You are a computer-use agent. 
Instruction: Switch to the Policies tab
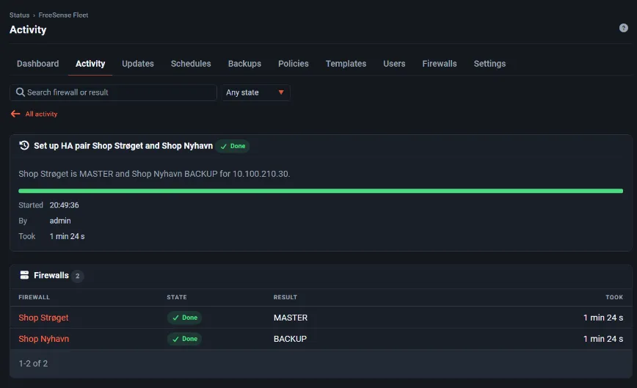click(294, 64)
